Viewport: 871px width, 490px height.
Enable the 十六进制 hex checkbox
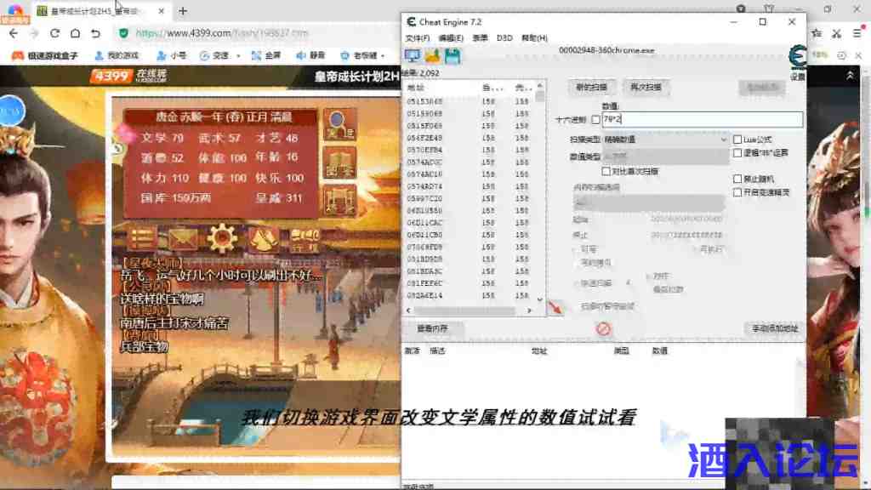(595, 120)
